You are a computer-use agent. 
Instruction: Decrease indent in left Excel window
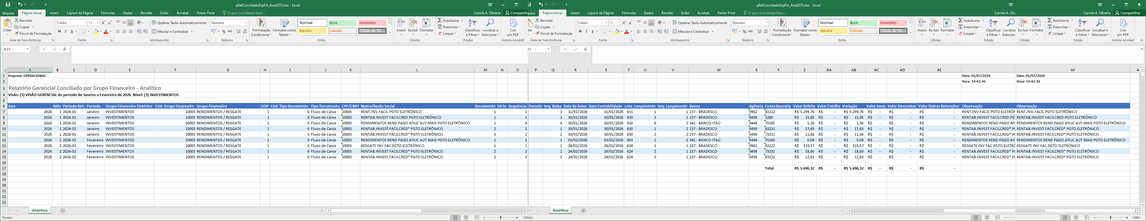pyautogui.click(x=139, y=31)
